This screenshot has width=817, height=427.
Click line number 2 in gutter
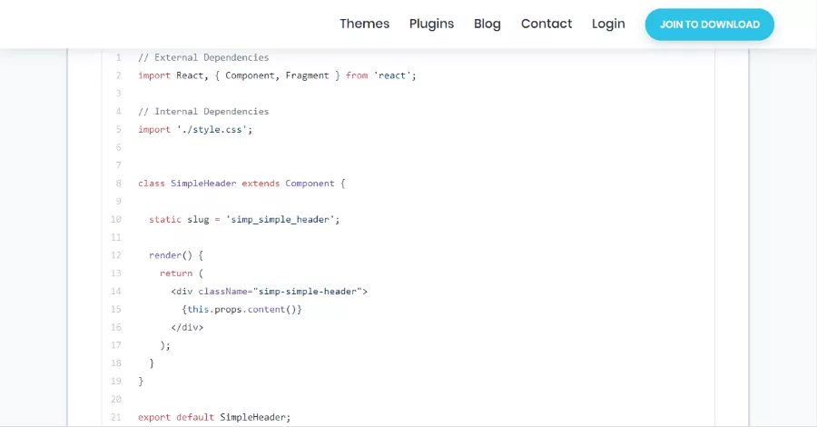pyautogui.click(x=118, y=75)
